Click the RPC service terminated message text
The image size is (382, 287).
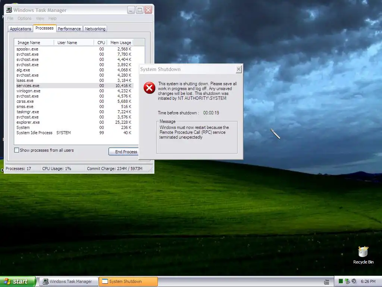pos(194,132)
